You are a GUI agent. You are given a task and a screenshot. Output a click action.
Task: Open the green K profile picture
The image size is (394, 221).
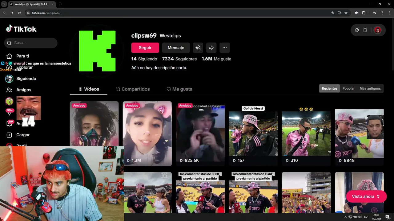point(97,51)
